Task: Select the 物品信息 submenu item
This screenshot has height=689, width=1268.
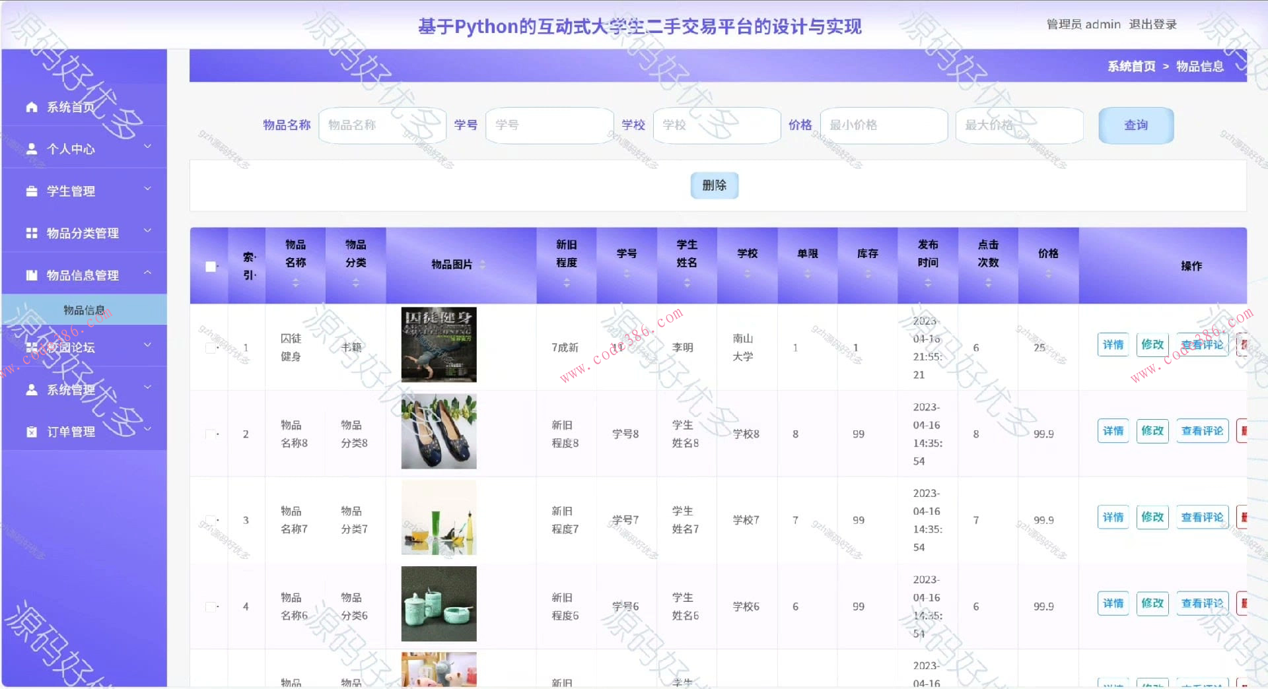Action: coord(83,309)
